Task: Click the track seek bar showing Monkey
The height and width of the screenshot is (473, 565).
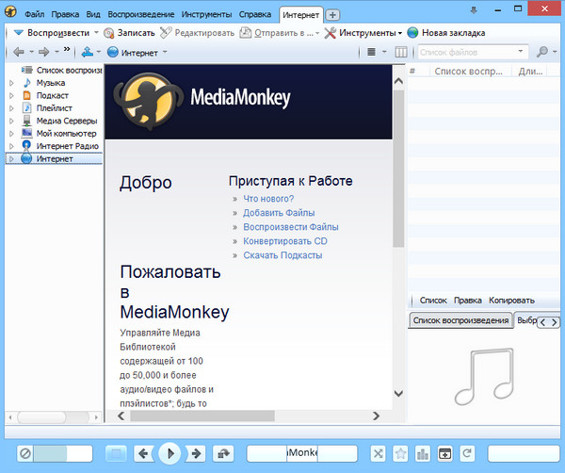Action: pos(302,453)
